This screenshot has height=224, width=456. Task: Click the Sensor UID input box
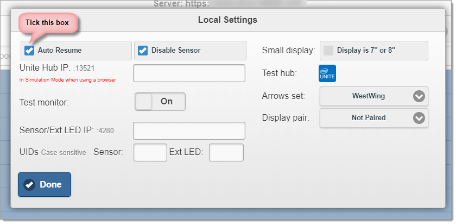(150, 152)
